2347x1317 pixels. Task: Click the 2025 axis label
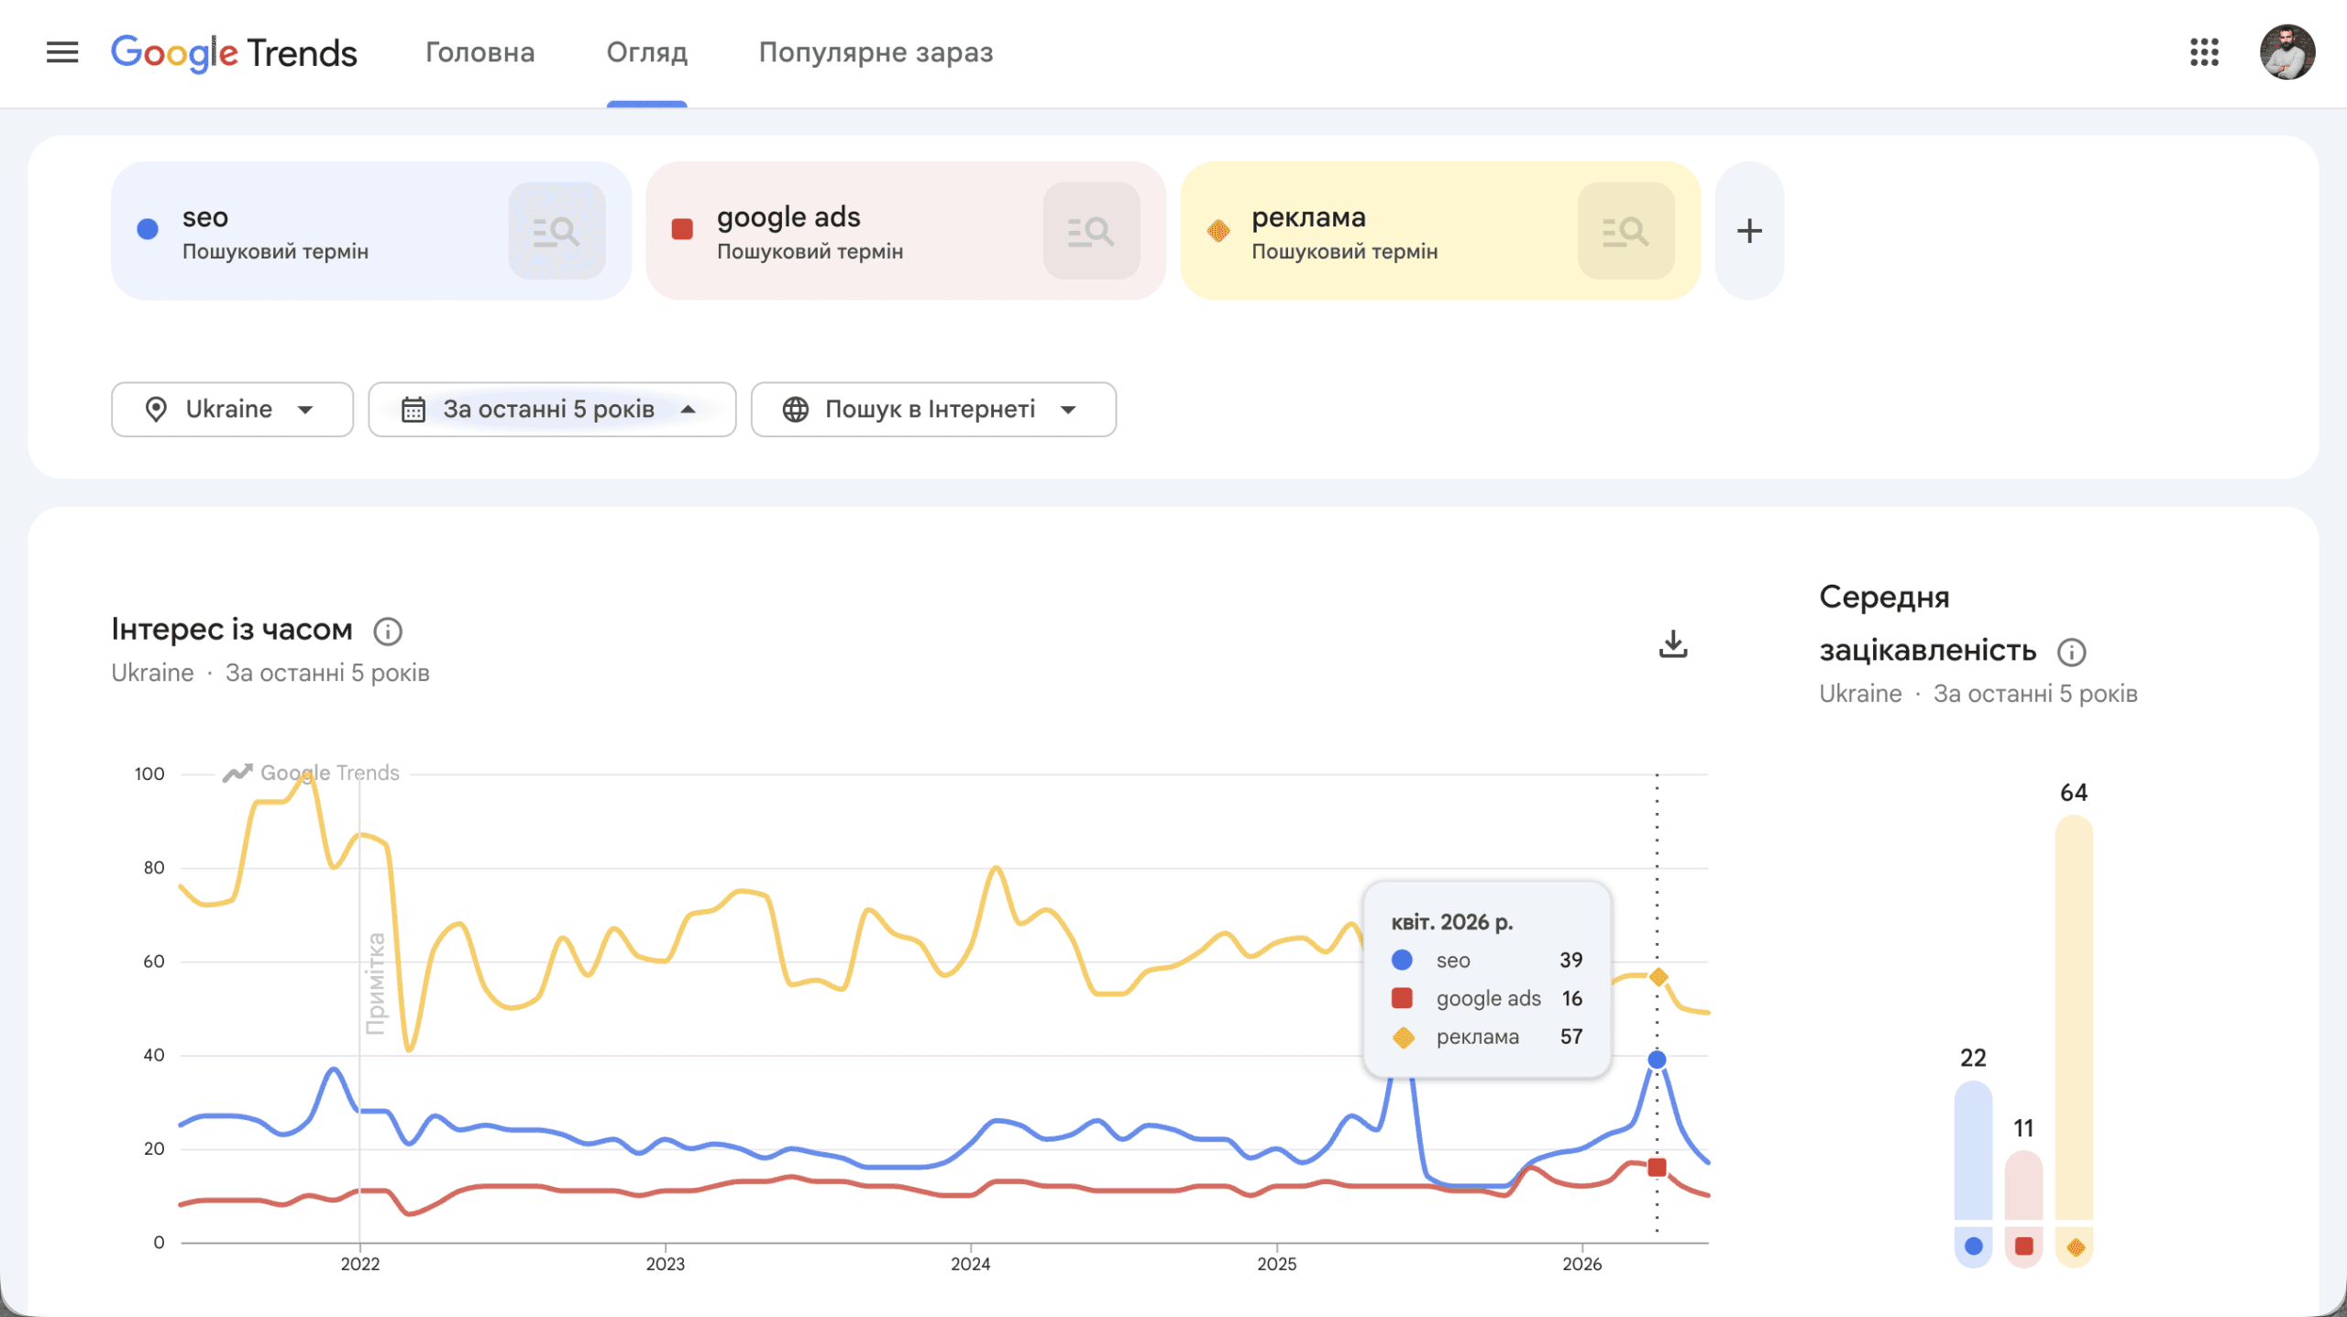[x=1276, y=1264]
